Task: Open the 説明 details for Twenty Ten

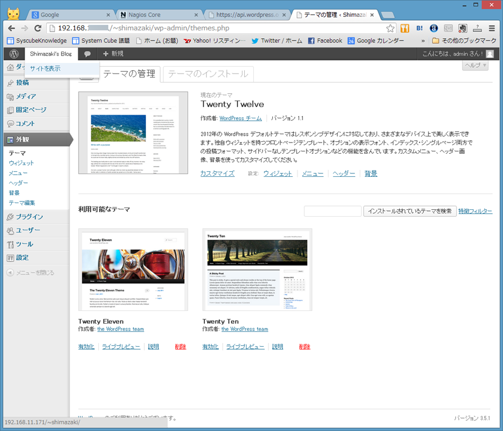Action: click(277, 347)
